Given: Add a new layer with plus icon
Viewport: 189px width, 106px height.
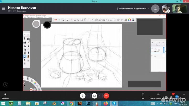Looking at the screenshot, I should (152, 42).
